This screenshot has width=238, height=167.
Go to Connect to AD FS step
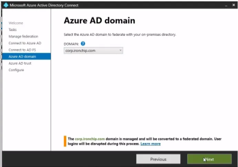tap(22, 50)
